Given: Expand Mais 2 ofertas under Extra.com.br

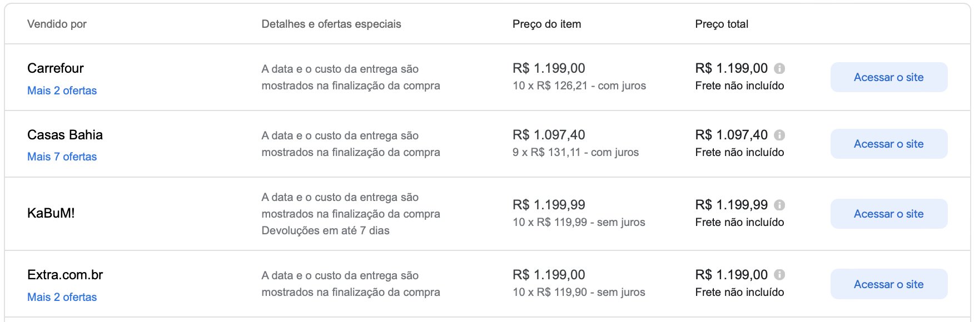Looking at the screenshot, I should (62, 297).
